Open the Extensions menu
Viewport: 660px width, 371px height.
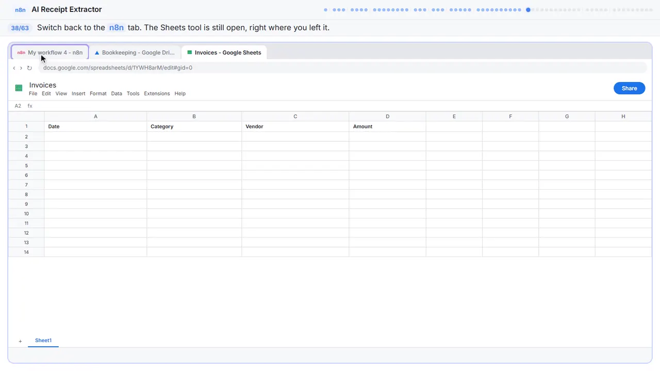pos(157,94)
